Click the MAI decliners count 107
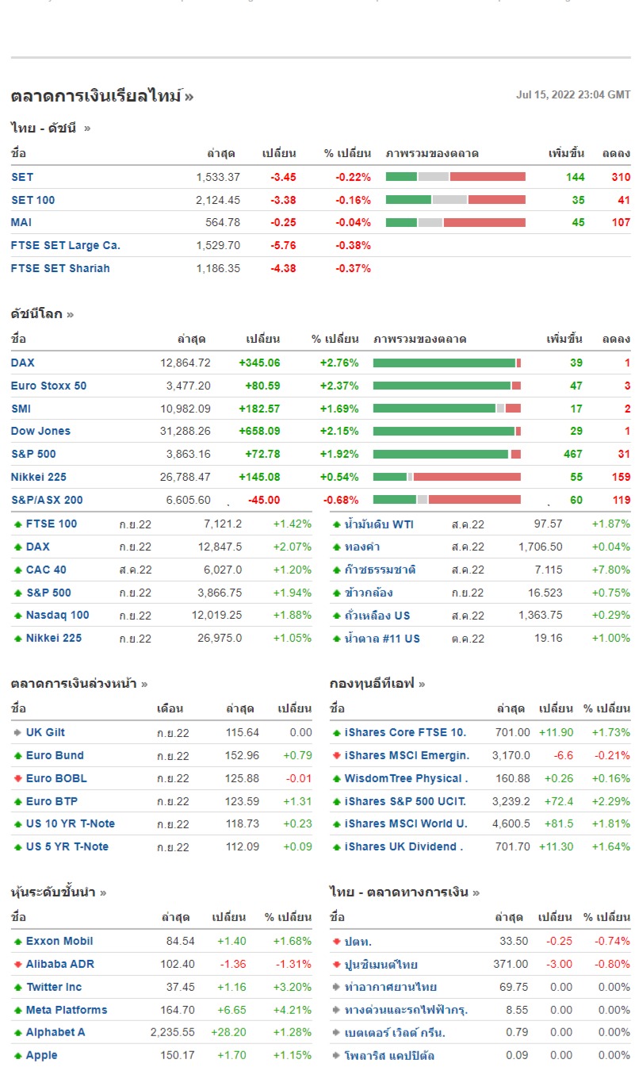639x1071 pixels. click(x=621, y=222)
